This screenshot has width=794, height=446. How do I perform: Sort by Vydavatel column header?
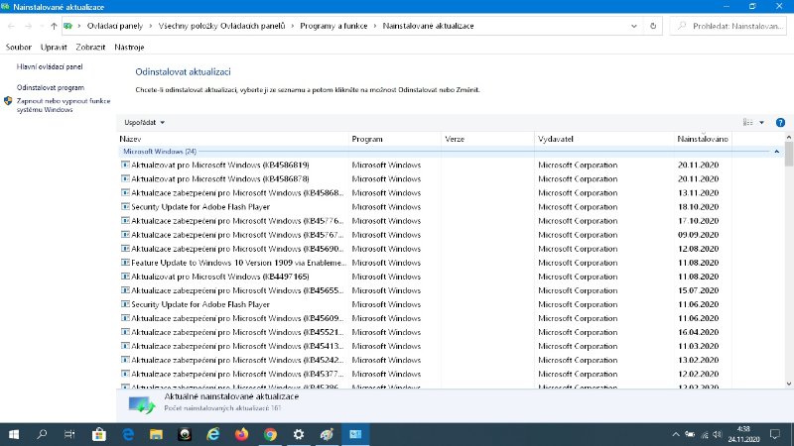pyautogui.click(x=603, y=139)
